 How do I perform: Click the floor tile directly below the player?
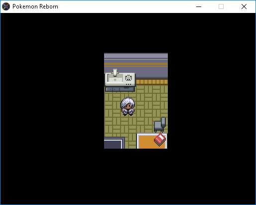tap(128, 121)
